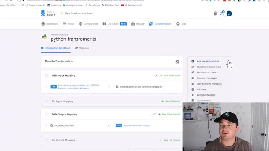Open New Development Branch switcher
This screenshot has height=151, width=269.
point(77,13)
